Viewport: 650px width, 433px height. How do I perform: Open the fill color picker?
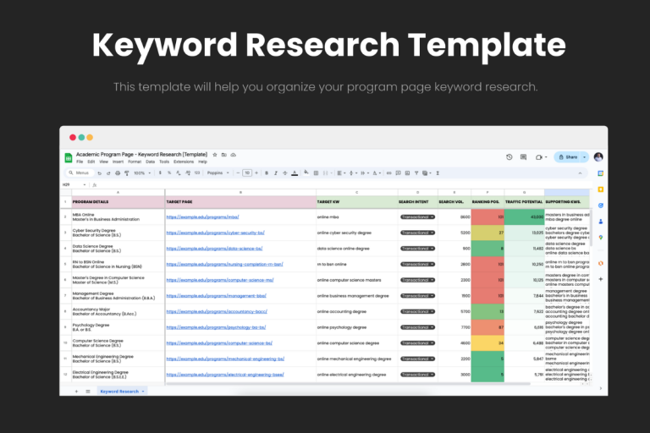point(306,173)
